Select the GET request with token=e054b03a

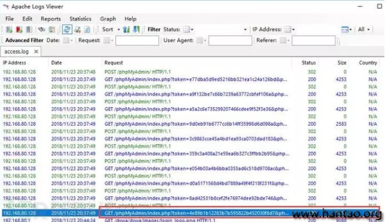click(197, 168)
